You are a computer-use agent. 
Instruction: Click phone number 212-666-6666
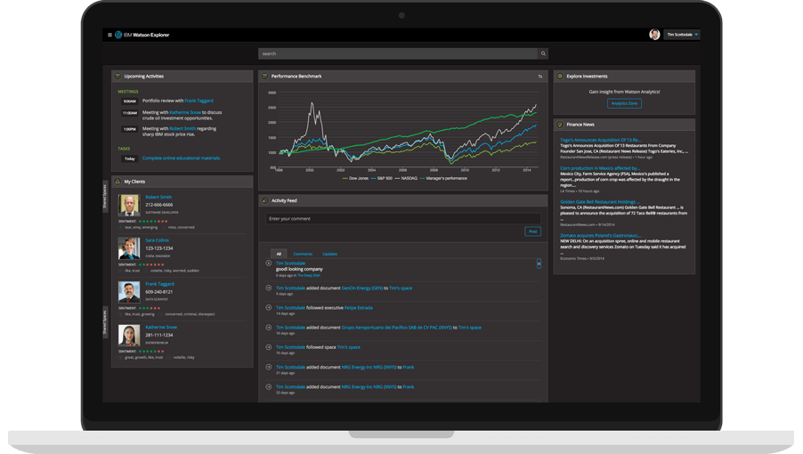pyautogui.click(x=158, y=205)
